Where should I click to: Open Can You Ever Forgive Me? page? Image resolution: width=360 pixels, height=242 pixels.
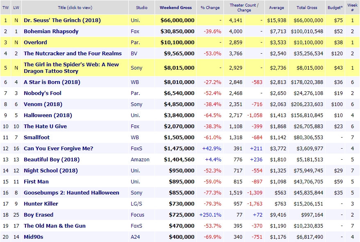[59, 148]
